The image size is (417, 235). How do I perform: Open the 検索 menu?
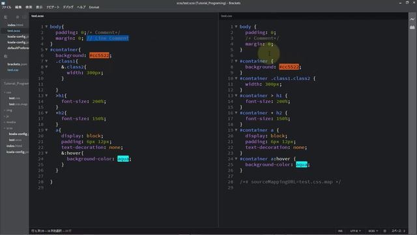29,7
